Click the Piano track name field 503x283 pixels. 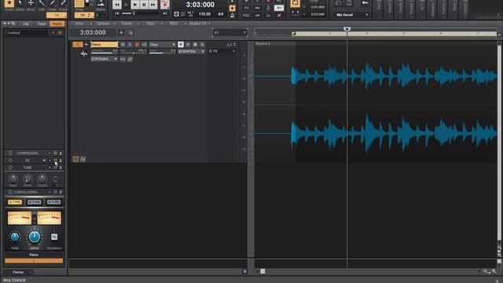(x=105, y=45)
